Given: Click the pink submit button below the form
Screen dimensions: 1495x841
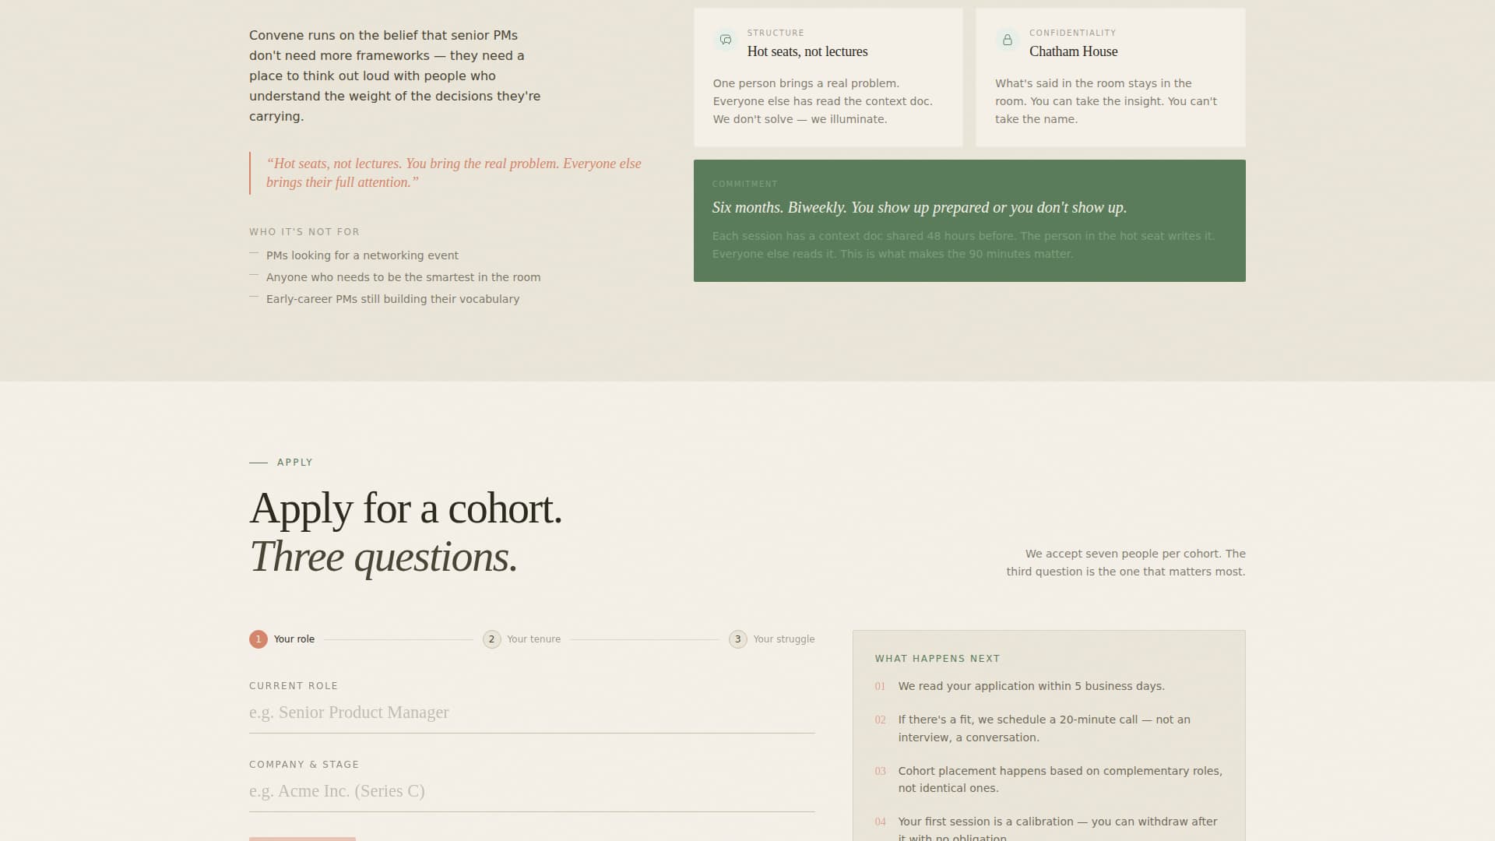Looking at the screenshot, I should tap(301, 839).
